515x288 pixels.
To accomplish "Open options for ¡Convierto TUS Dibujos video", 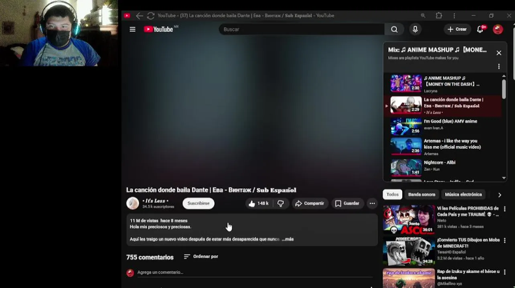I will [x=505, y=240].
